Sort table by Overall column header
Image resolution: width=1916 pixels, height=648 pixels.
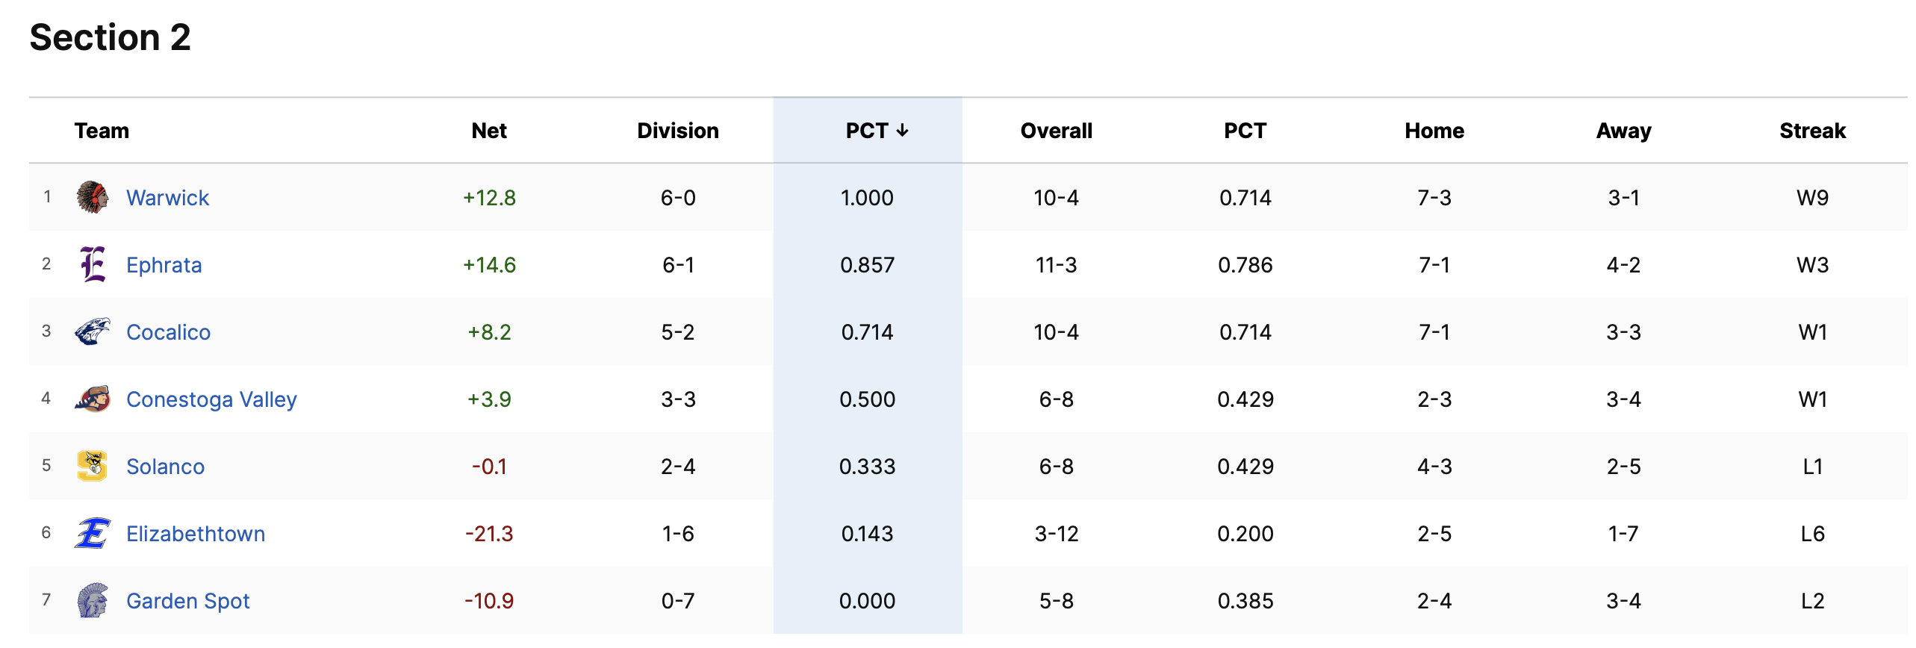pos(1056,131)
